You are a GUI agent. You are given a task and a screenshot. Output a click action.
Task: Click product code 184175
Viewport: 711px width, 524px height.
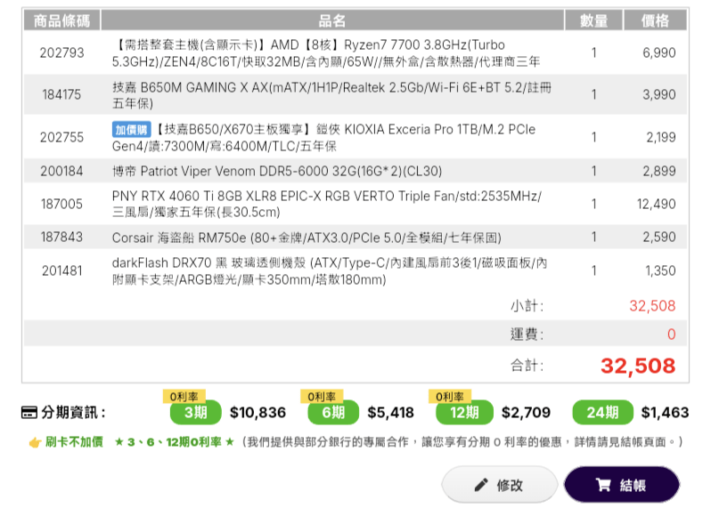[x=61, y=94]
